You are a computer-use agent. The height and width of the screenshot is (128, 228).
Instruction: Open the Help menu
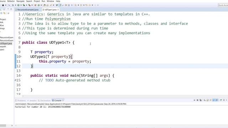(58, 1)
